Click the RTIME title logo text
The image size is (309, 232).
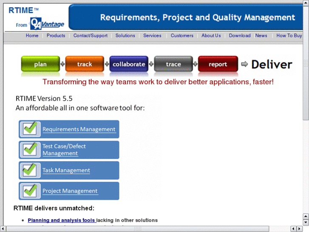tap(23, 10)
